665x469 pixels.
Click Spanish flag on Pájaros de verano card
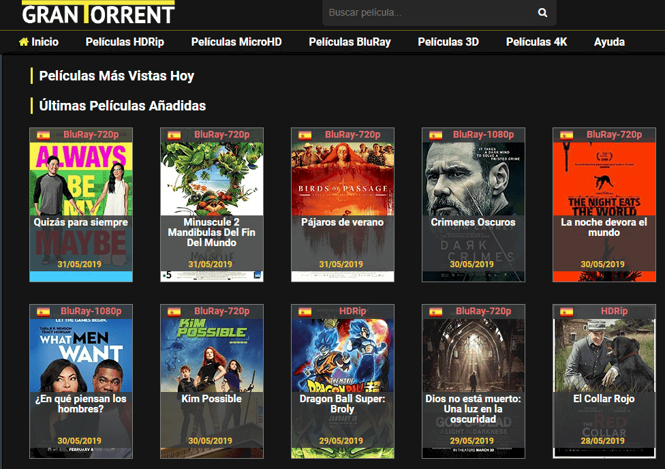(x=305, y=135)
